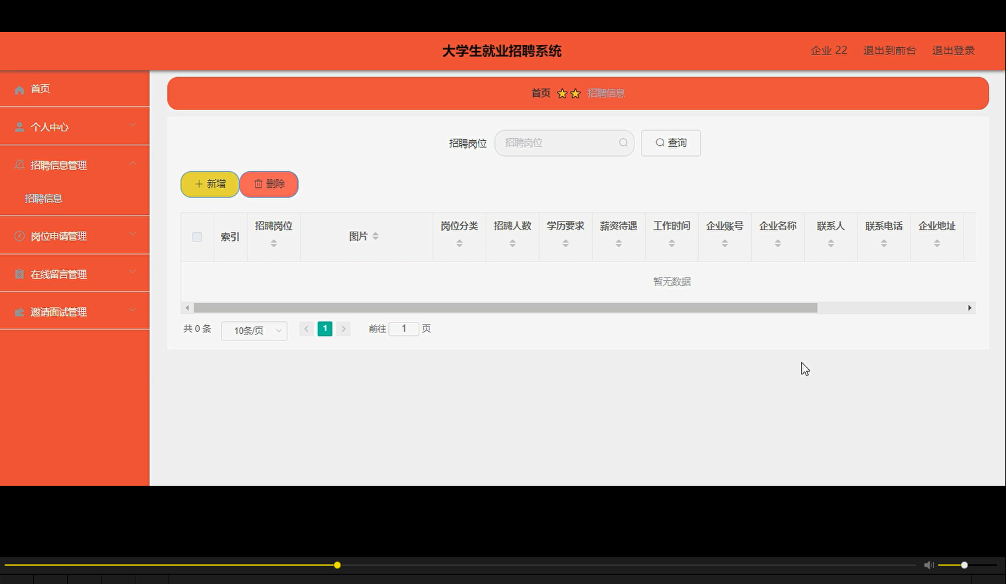The width and height of the screenshot is (1006, 584).
Task: Sort by 企业名称 column arrows
Action: 778,244
